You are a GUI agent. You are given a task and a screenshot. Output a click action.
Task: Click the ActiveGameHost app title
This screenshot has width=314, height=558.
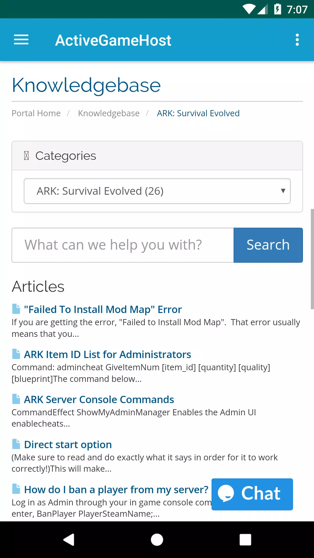(x=113, y=40)
